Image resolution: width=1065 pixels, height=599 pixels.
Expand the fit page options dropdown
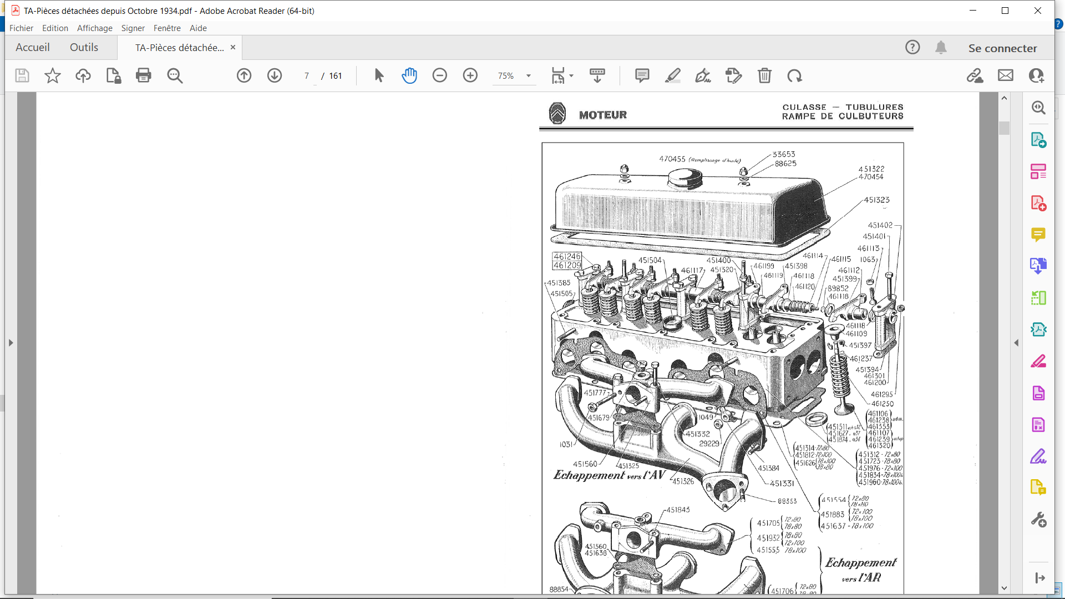[x=571, y=76]
